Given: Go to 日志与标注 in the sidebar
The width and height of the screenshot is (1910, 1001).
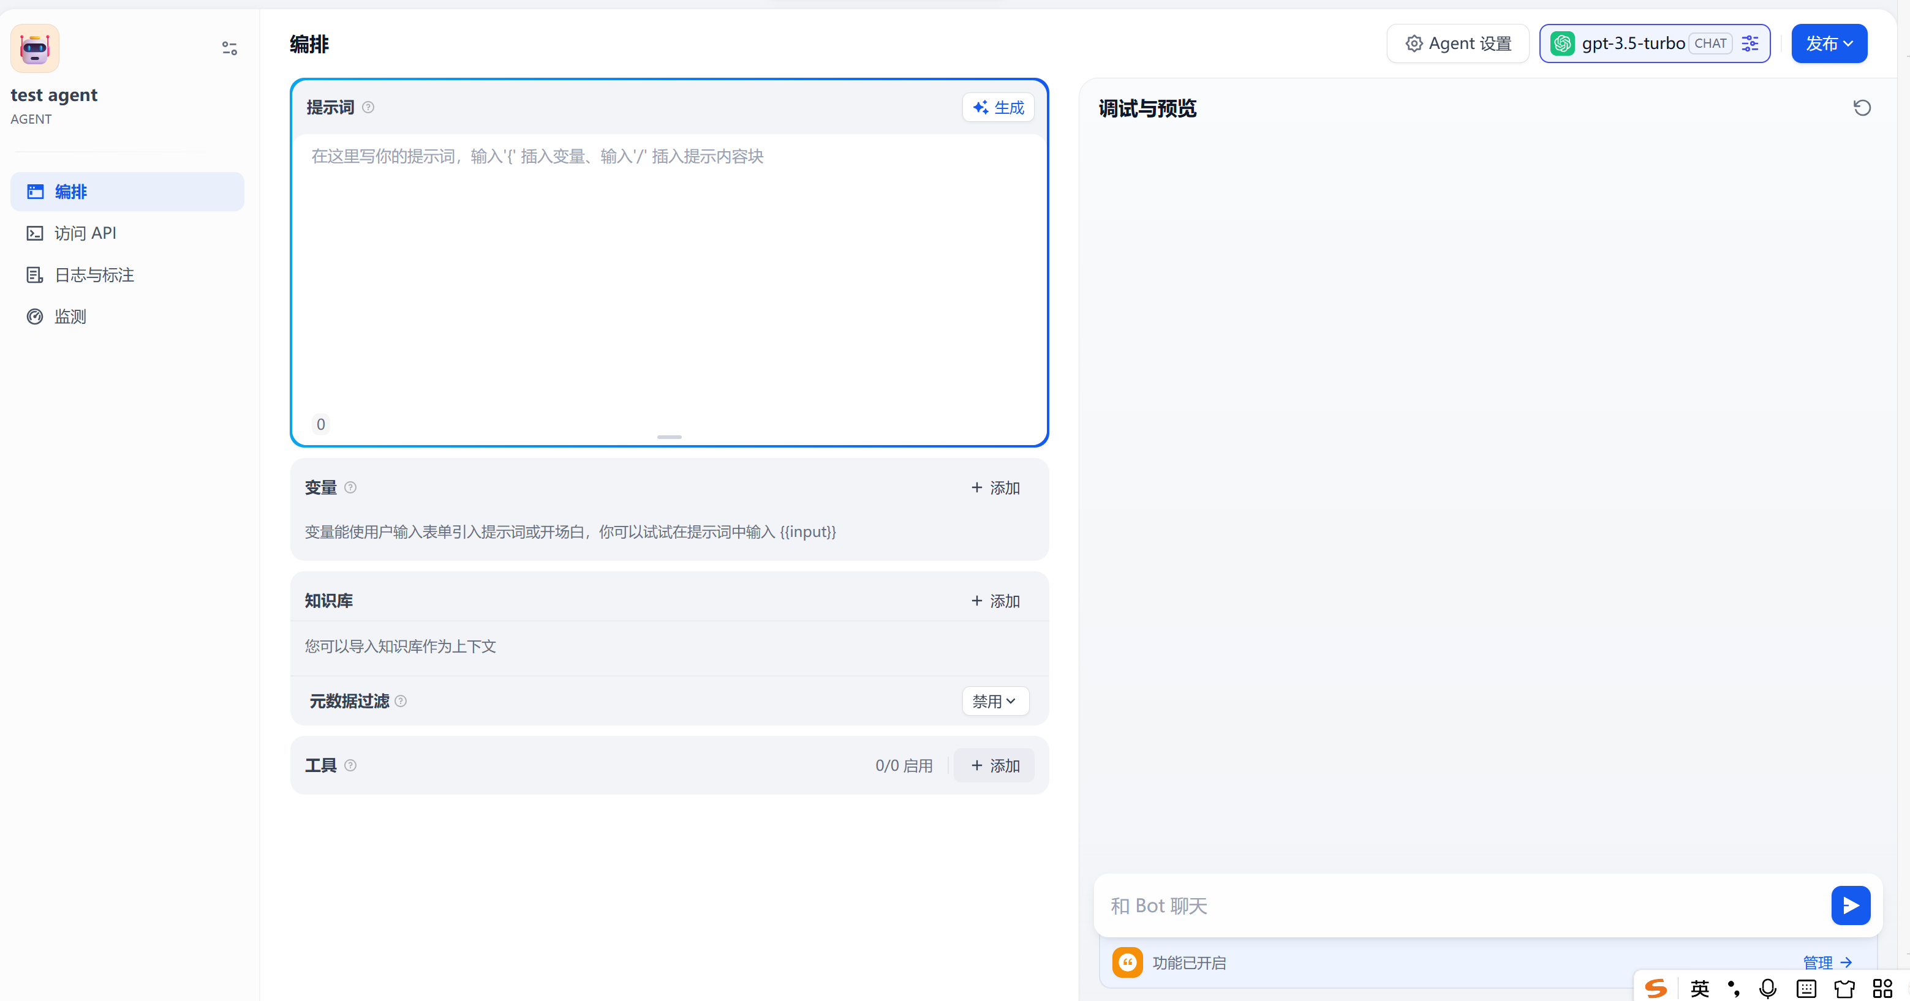Looking at the screenshot, I should pyautogui.click(x=94, y=275).
